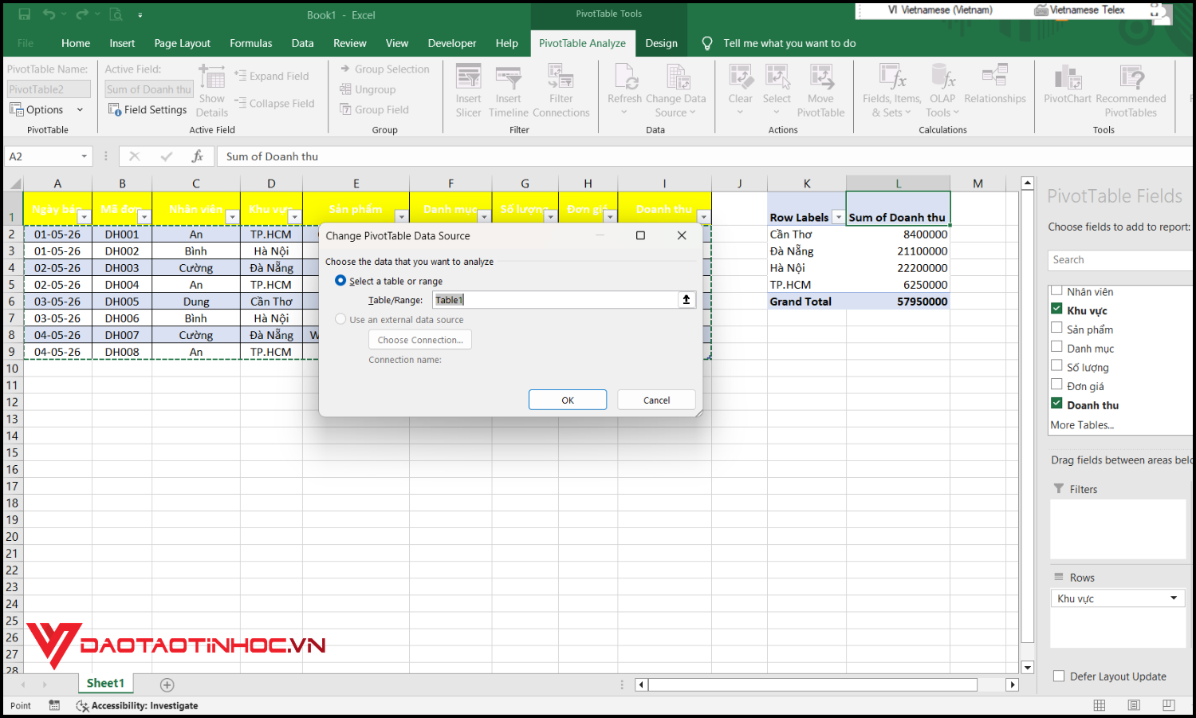Click Cancel in the dialog

tap(656, 400)
